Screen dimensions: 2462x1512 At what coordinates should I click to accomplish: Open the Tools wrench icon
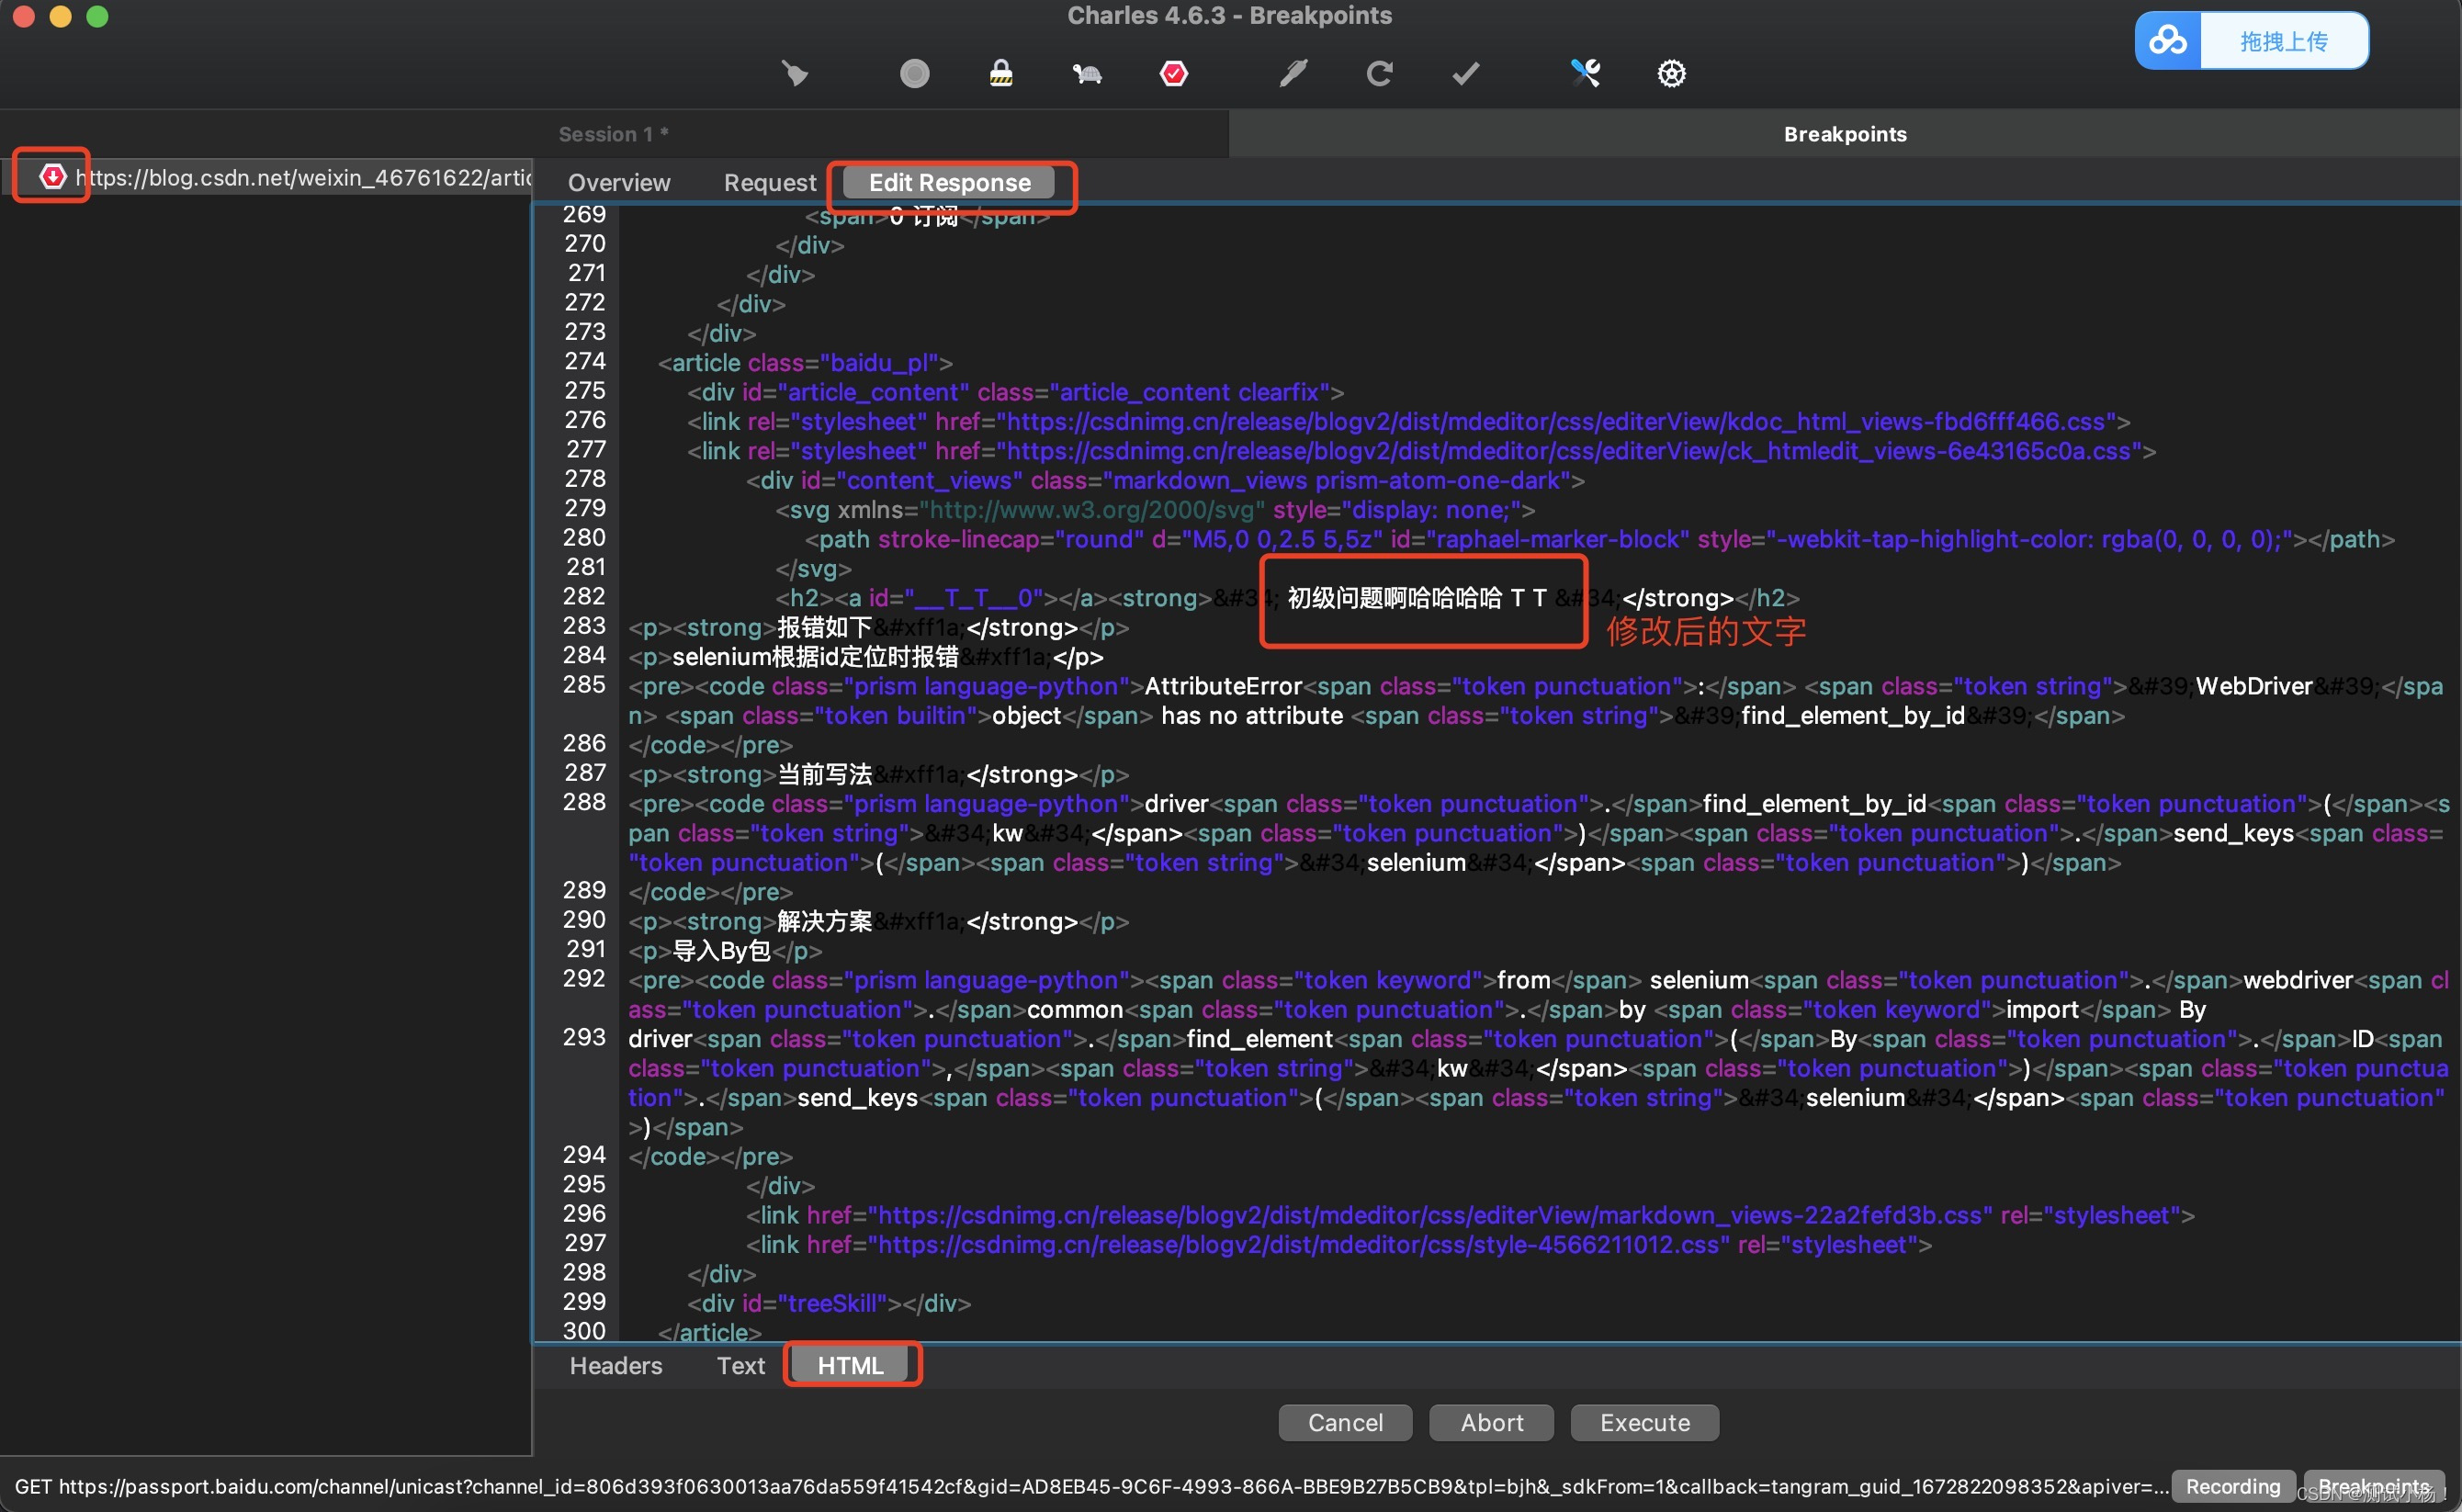pyautogui.click(x=1585, y=73)
